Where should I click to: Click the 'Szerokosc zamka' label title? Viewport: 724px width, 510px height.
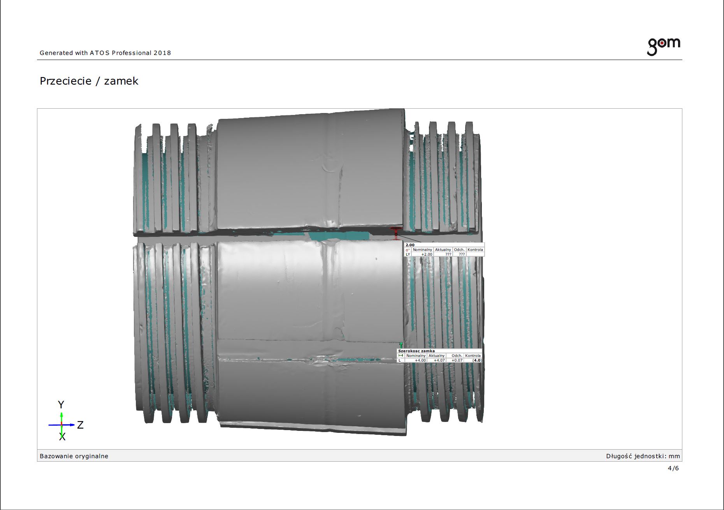[416, 351]
